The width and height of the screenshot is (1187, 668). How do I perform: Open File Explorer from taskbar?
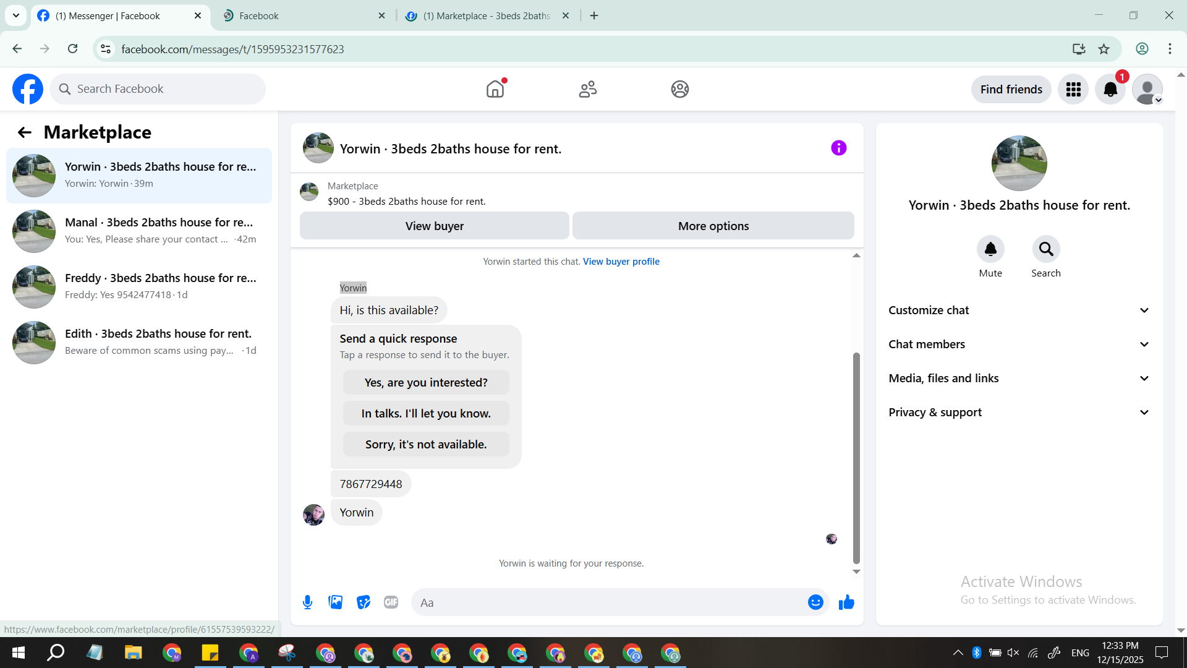pyautogui.click(x=133, y=653)
